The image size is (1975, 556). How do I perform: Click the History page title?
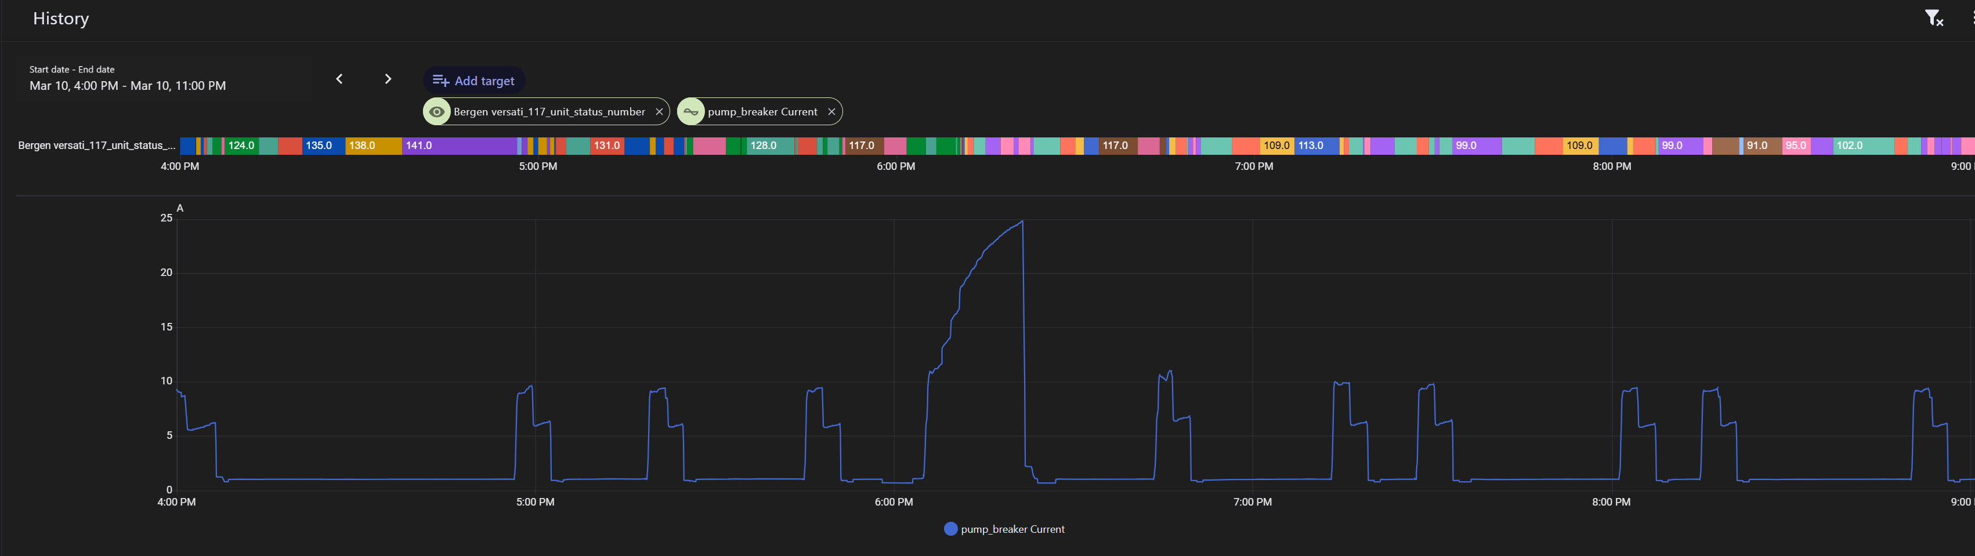(60, 19)
